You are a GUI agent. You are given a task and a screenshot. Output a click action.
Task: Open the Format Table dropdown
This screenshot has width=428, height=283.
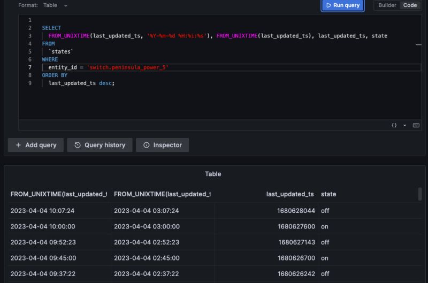(56, 5)
